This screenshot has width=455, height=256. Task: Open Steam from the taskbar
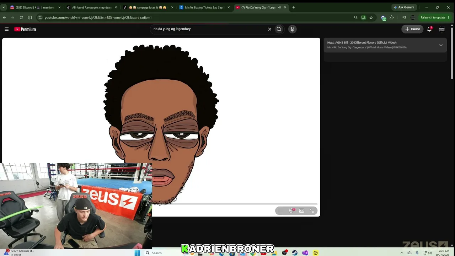(x=295, y=253)
